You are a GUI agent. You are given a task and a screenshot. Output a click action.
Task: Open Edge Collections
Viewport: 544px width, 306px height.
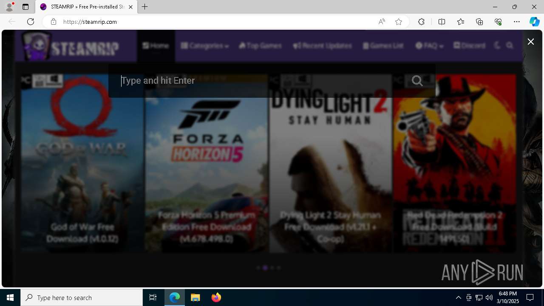pos(479,22)
